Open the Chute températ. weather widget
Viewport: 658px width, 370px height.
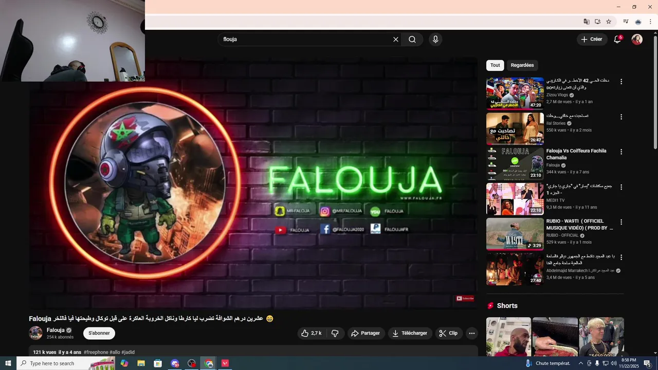547,363
